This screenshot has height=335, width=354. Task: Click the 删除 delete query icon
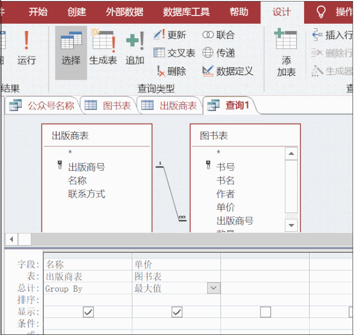point(171,71)
